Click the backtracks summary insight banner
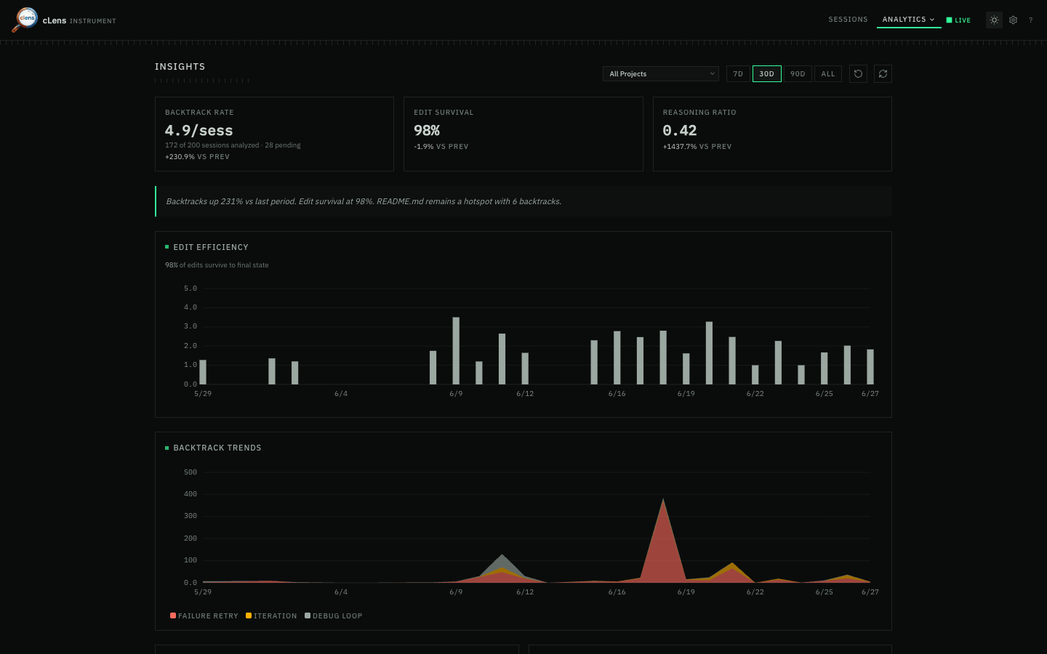Image resolution: width=1047 pixels, height=654 pixels. 523,201
